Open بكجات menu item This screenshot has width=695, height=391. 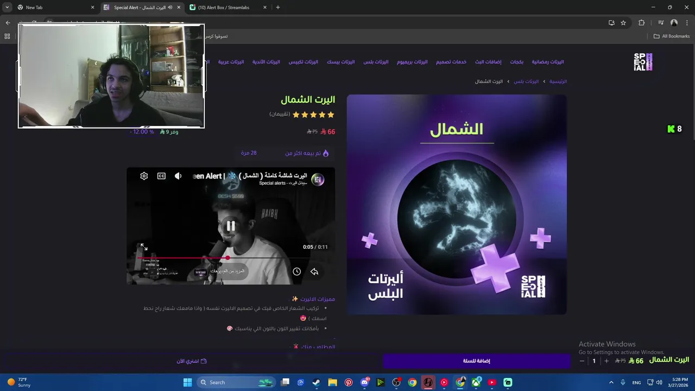(x=517, y=62)
